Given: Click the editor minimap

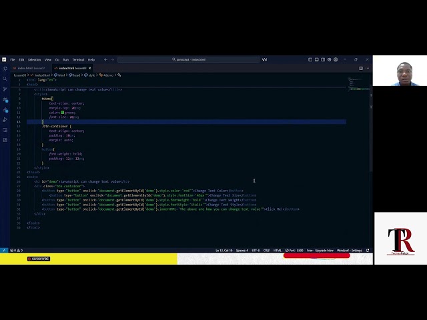Looking at the screenshot, I should 358,85.
